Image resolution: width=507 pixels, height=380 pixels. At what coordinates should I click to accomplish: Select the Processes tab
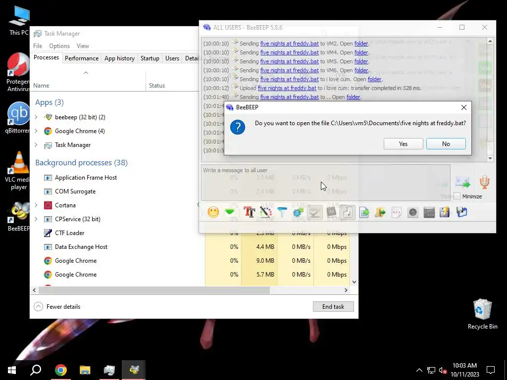(46, 57)
